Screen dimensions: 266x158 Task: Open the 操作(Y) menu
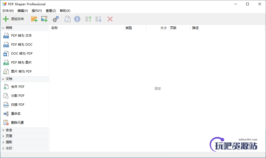point(37,11)
